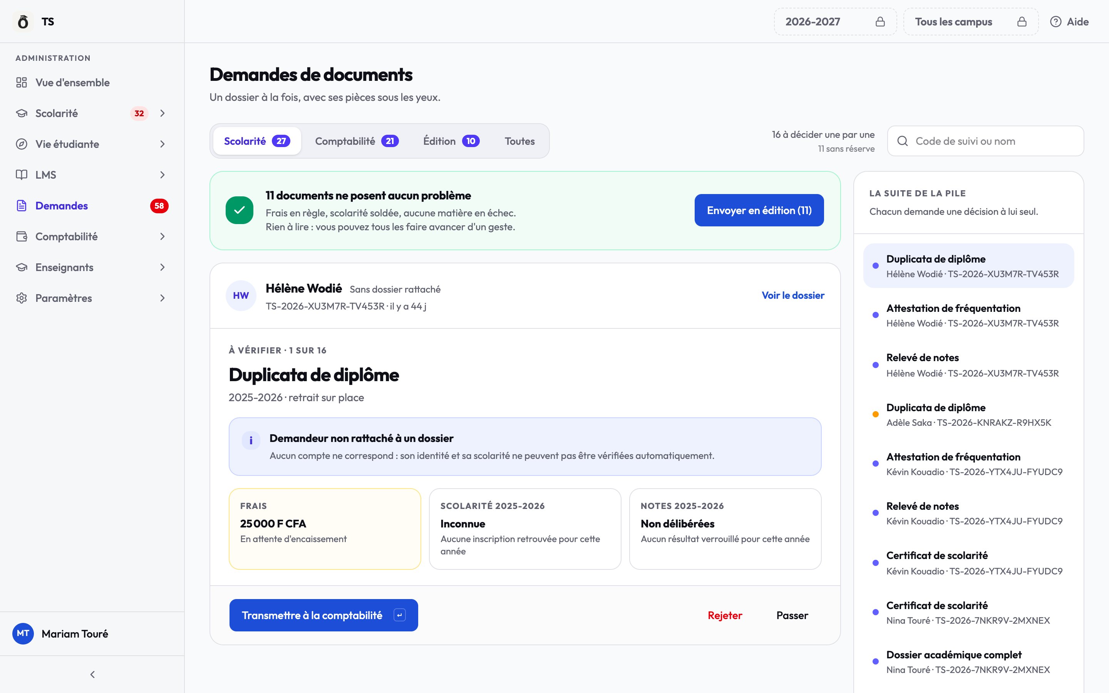Click the red Rejeter button
Screen dimensions: 1109x693
point(725,615)
